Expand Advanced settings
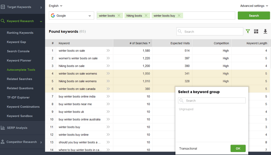The height and width of the screenshot is (155, 271). pyautogui.click(x=254, y=6)
